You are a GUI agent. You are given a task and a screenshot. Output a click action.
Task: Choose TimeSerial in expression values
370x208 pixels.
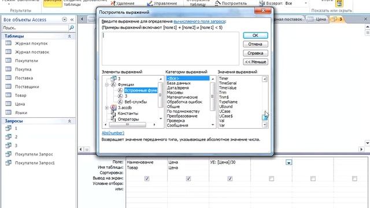point(227,83)
